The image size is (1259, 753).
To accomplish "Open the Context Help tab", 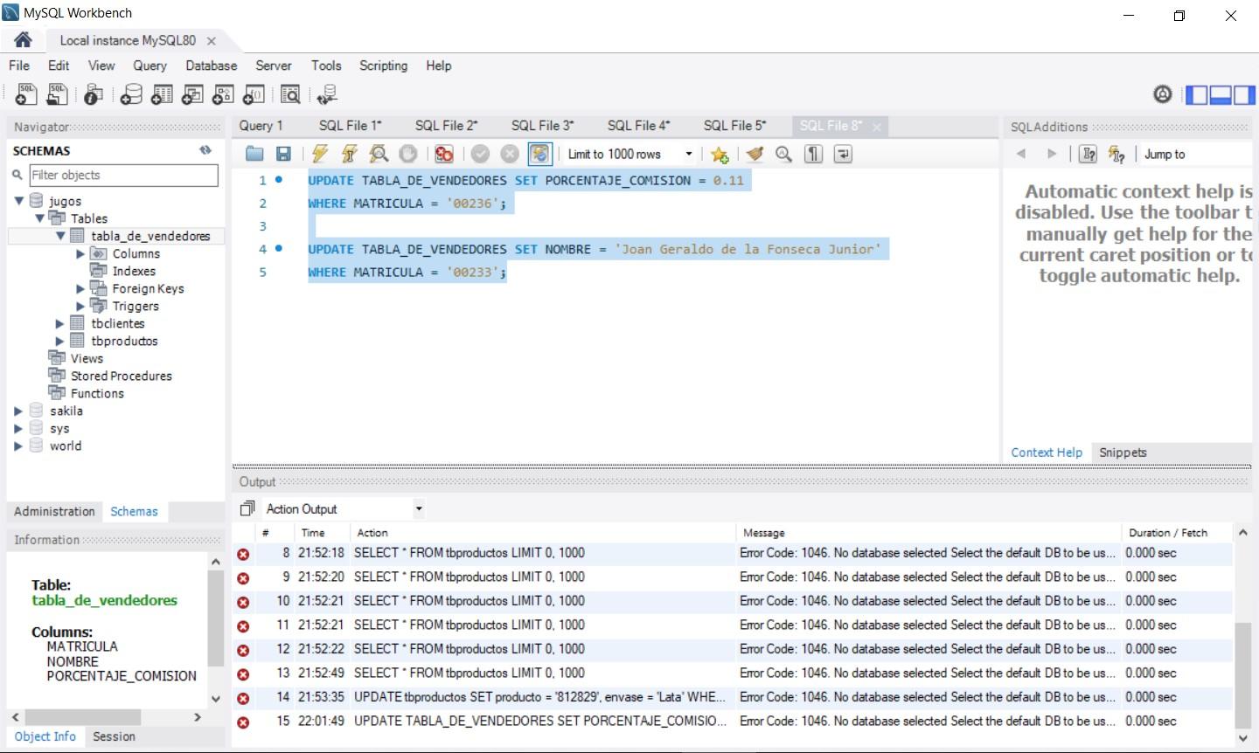I will coord(1047,452).
